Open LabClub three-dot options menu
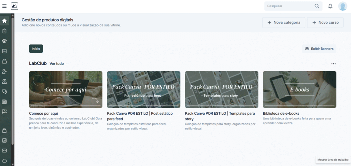 tap(333, 64)
